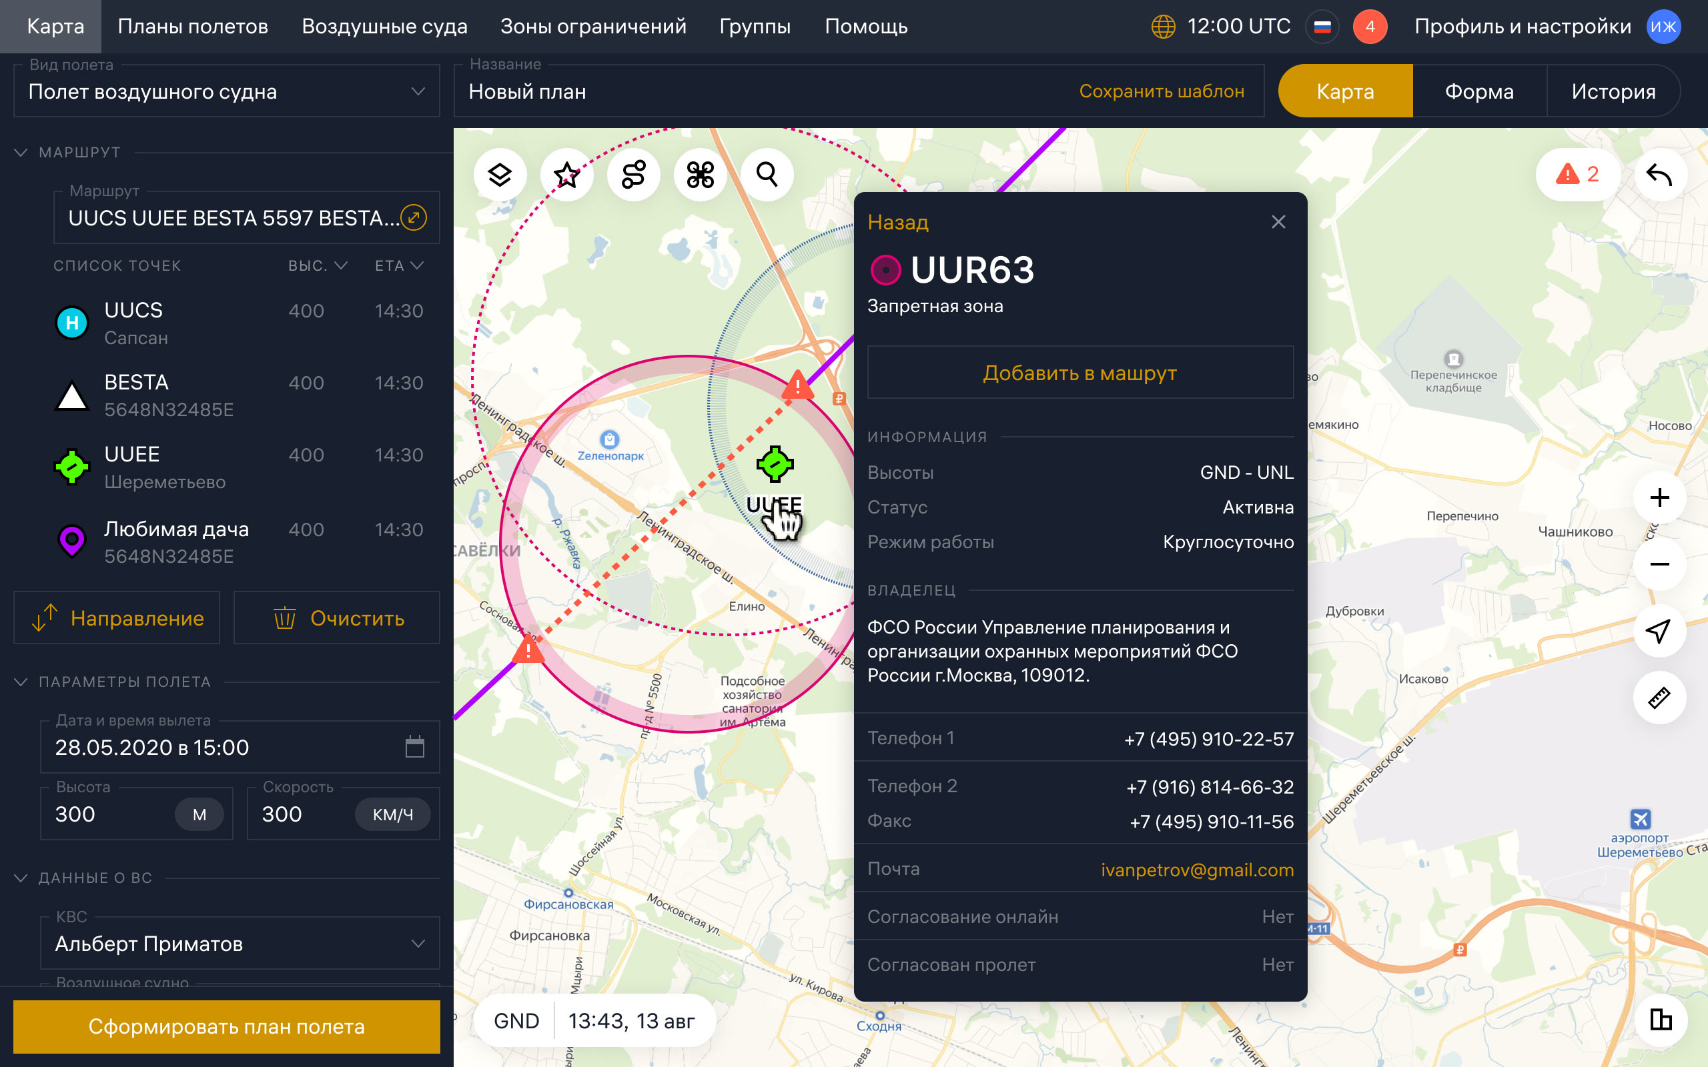1708x1067 pixels.
Task: Open the Вид полета dropdown
Action: [x=226, y=92]
